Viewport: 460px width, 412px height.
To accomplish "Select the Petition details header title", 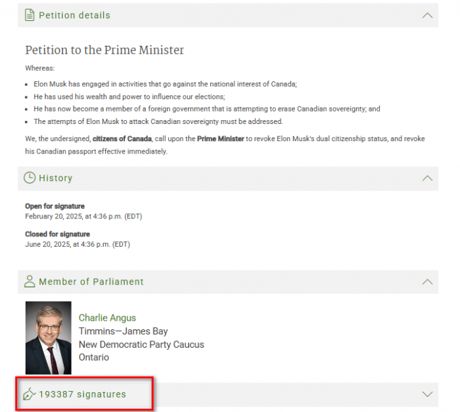I will 74,15.
